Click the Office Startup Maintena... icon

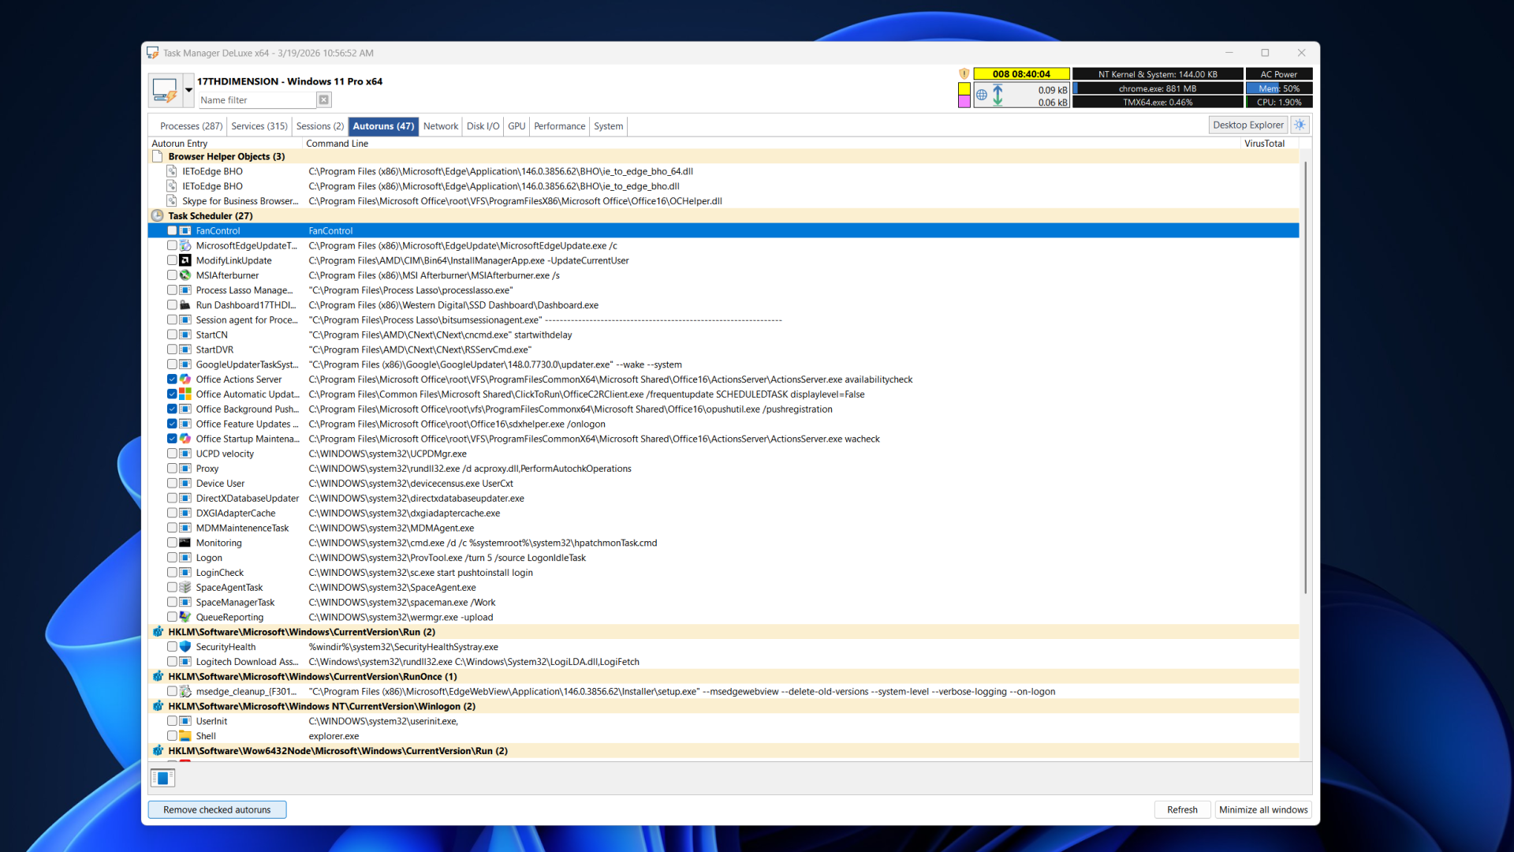point(185,439)
